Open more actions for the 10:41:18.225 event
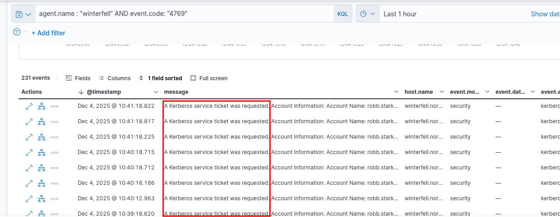Image resolution: width=560 pixels, height=217 pixels. pyautogui.click(x=55, y=137)
